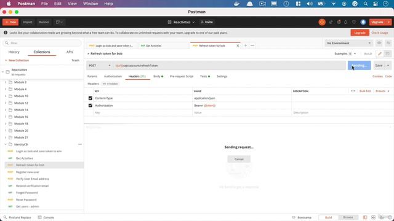Screen dimensions: 394x221
Task: Select Get Activities request in sidebar
Action: tap(25, 158)
